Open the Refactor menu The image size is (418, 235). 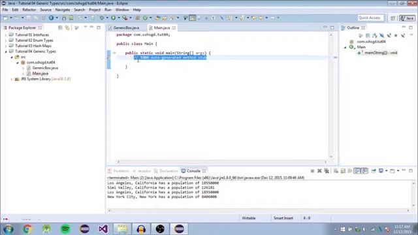click(29, 10)
